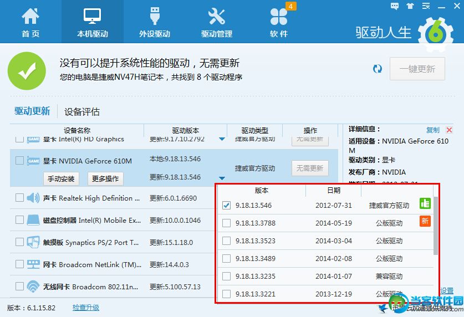464x317 pixels.
Task: Click the orange 新 new badge
Action: [x=425, y=221]
